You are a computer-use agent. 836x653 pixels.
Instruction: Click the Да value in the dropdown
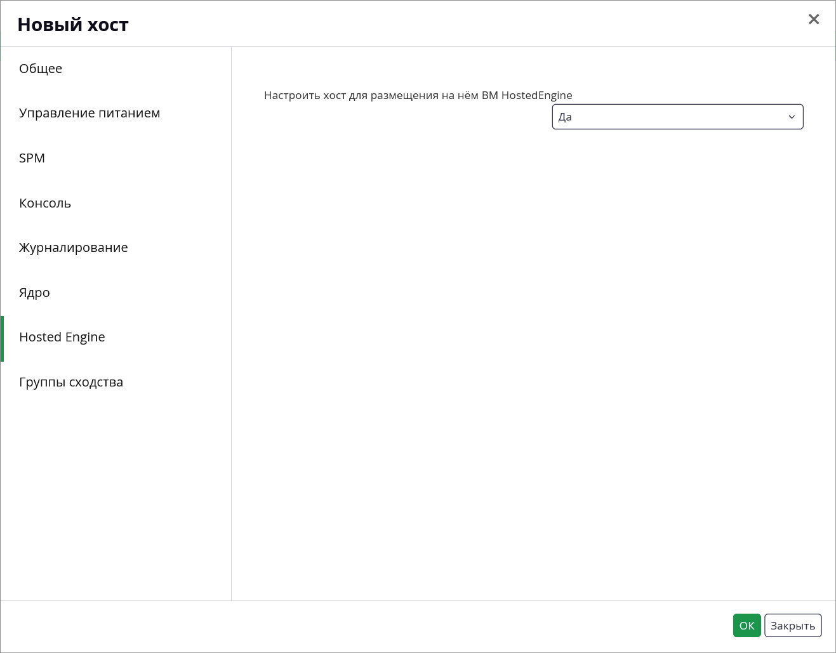[x=565, y=117]
